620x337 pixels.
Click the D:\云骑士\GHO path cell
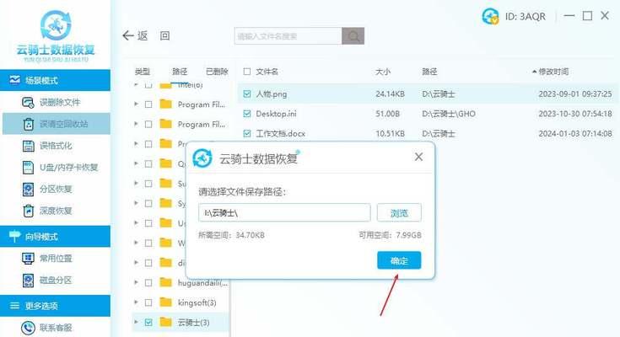[x=449, y=114]
